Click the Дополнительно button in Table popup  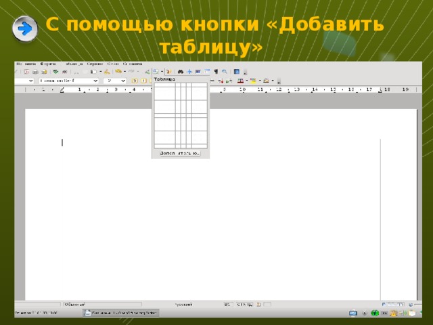click(180, 153)
